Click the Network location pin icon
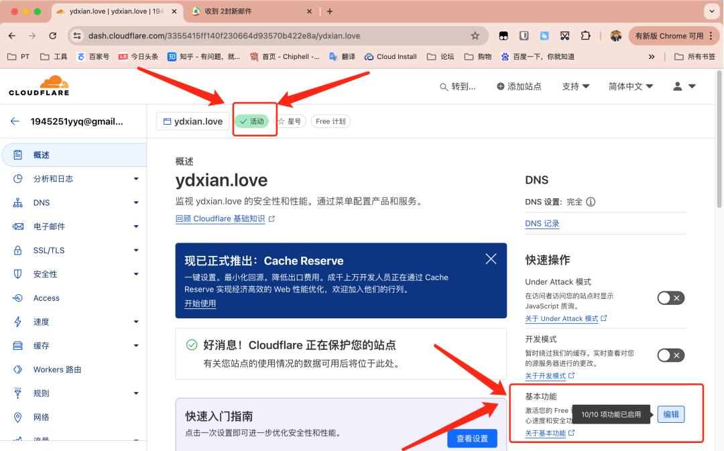The width and height of the screenshot is (724, 451). (17, 417)
